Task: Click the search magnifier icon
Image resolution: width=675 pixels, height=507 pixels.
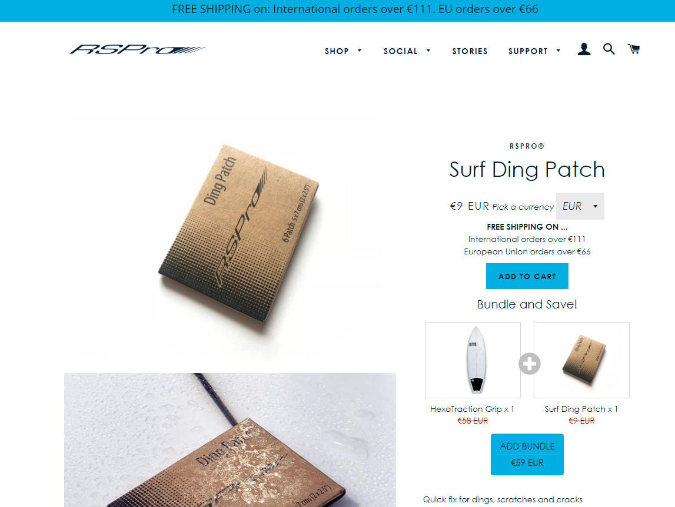Action: 609,49
